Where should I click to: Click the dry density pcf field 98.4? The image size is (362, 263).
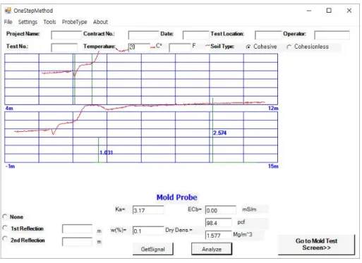tap(219, 223)
